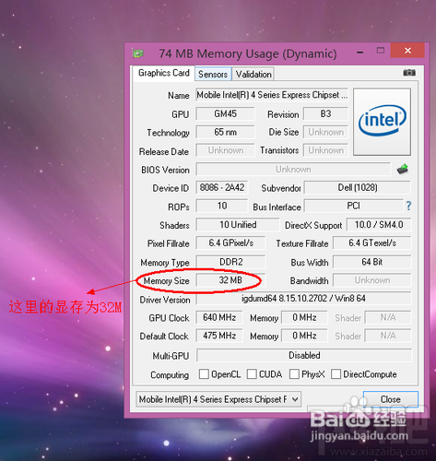Click the ROPs value 10
Image resolution: width=436 pixels, height=461 pixels.
(x=222, y=206)
